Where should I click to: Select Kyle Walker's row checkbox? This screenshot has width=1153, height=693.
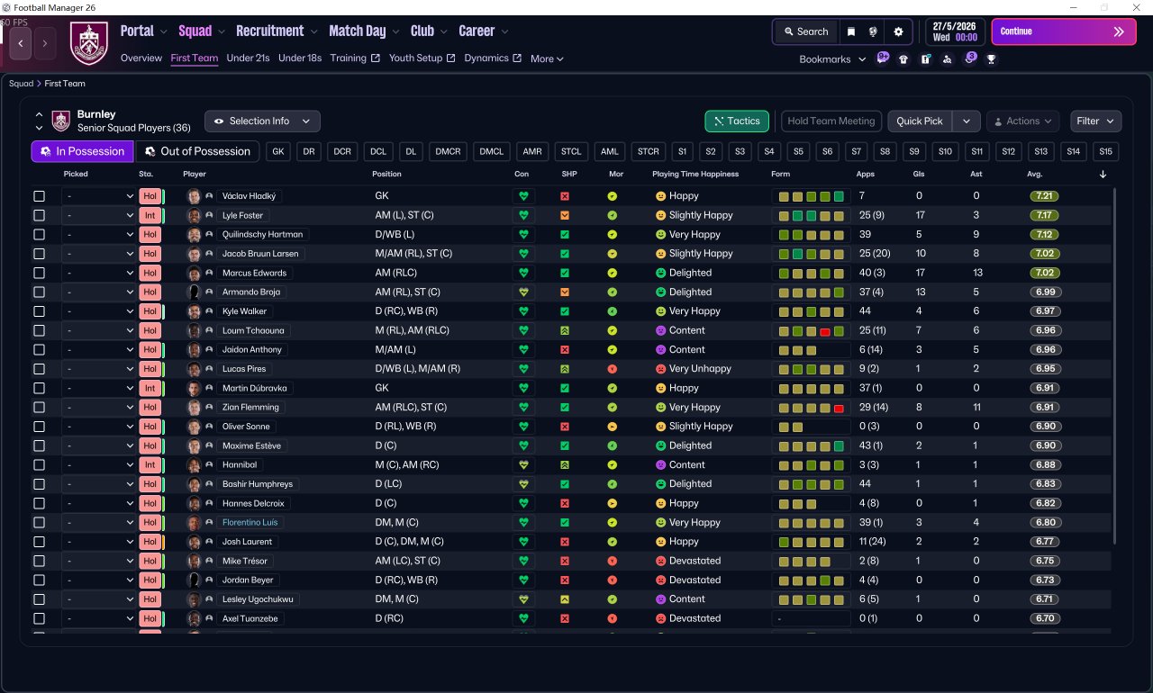point(39,311)
